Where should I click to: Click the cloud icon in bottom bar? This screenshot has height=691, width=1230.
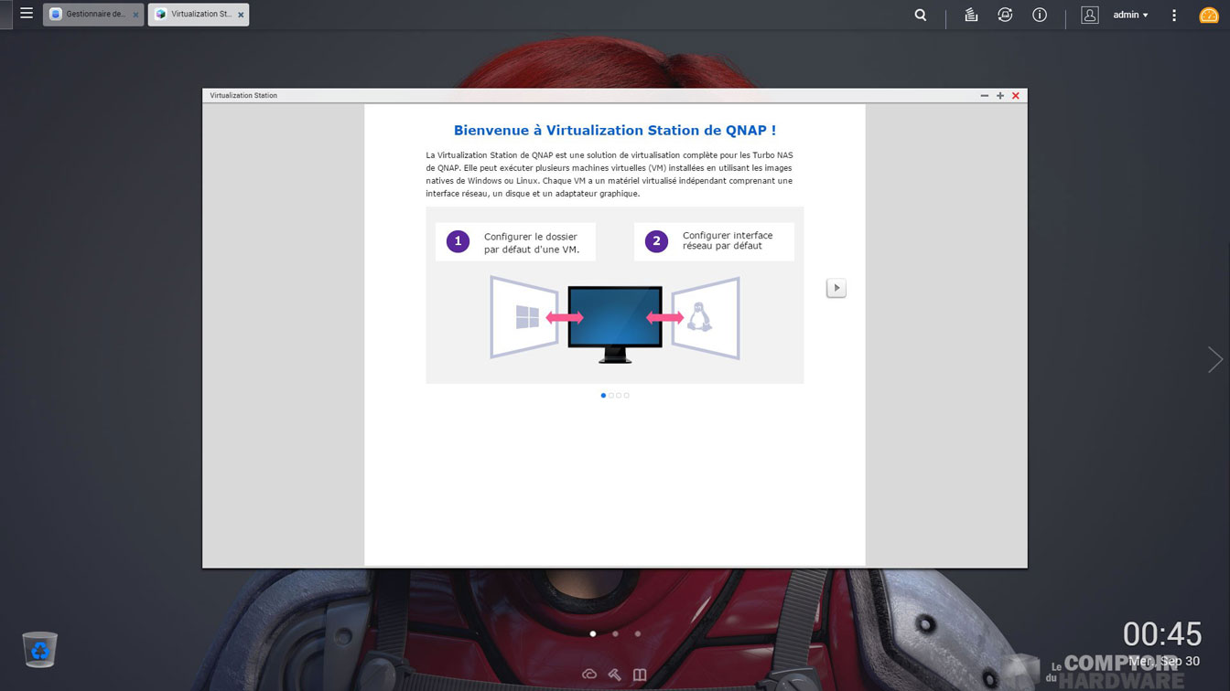589,675
